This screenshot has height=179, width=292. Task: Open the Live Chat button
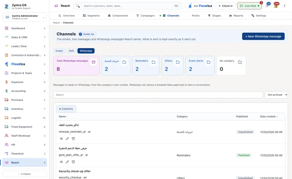pyautogui.click(x=249, y=6)
